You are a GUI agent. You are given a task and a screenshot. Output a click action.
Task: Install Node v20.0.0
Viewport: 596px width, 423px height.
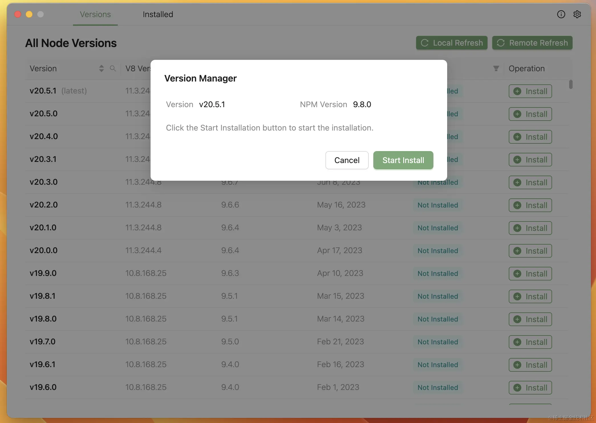point(530,251)
